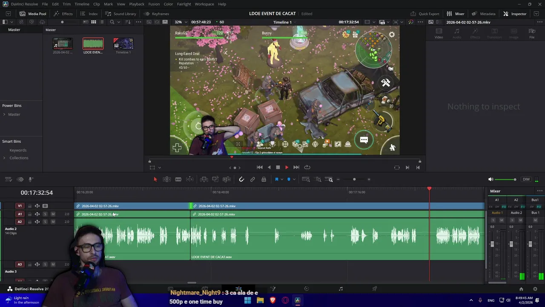Click the Full Extent Zoom icon
The image size is (545, 307).
pyautogui.click(x=306, y=180)
